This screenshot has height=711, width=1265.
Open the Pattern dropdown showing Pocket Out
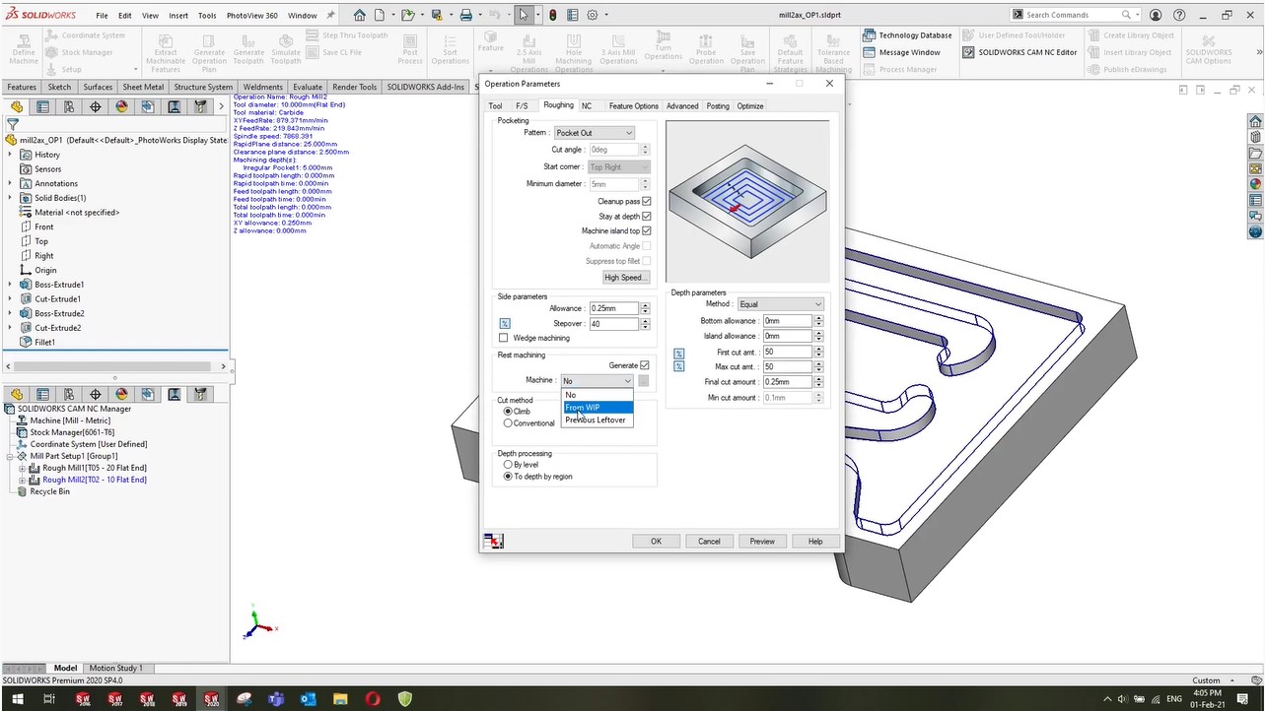click(594, 133)
